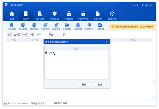159x109 pixels.
Task: Click the 0/0 page count text
Action: click(39, 34)
